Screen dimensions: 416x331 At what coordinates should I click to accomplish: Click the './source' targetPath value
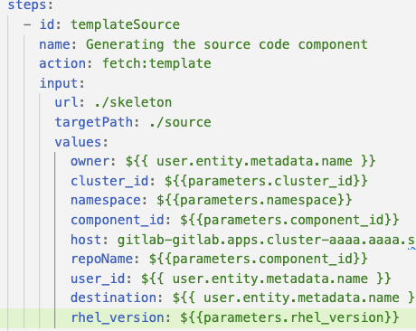180,122
